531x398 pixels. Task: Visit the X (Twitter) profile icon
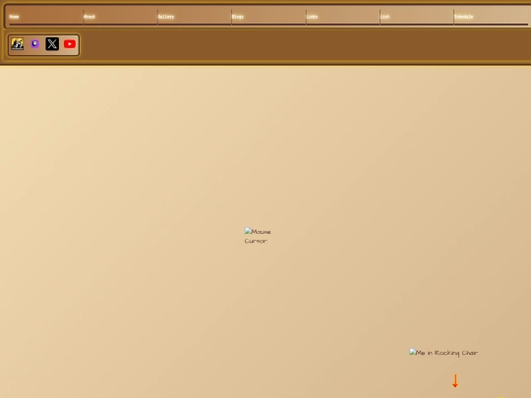pyautogui.click(x=52, y=44)
